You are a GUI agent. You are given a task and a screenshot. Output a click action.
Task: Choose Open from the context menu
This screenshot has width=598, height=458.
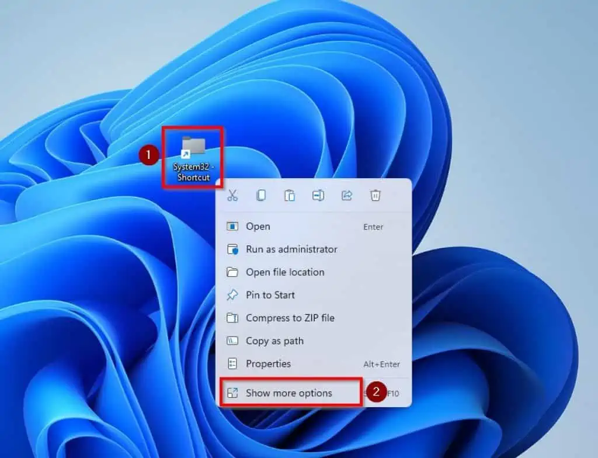(x=258, y=226)
